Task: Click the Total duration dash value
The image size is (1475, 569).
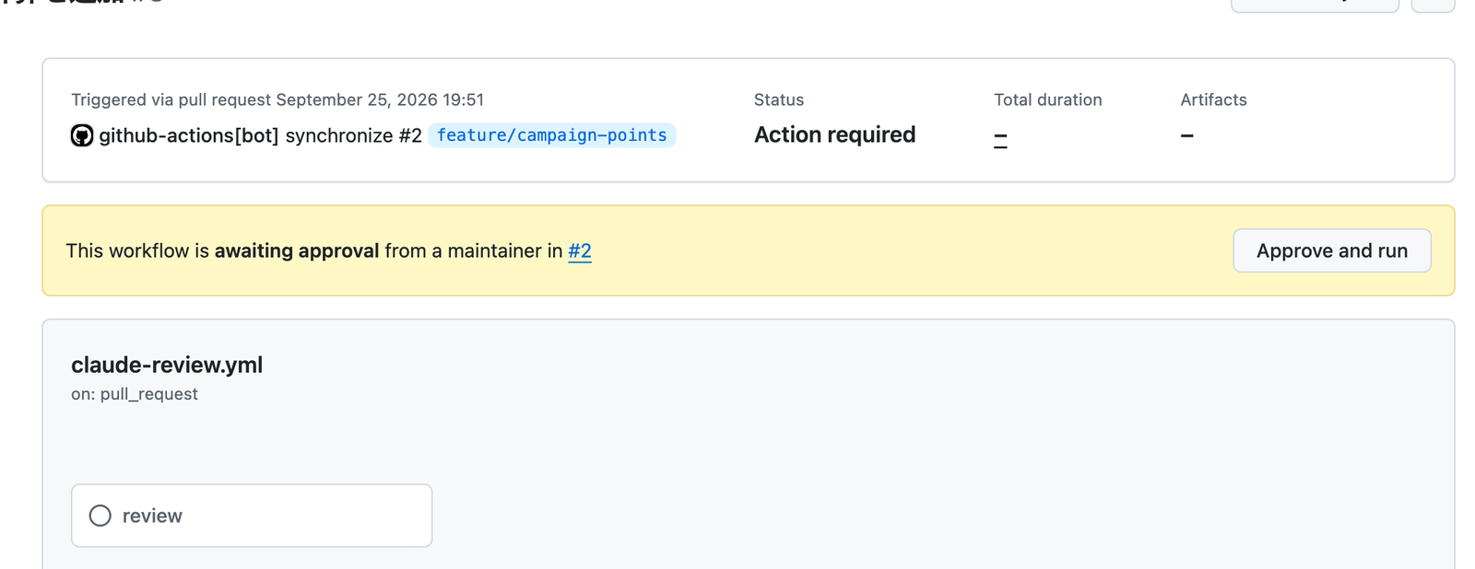Action: 1000,139
